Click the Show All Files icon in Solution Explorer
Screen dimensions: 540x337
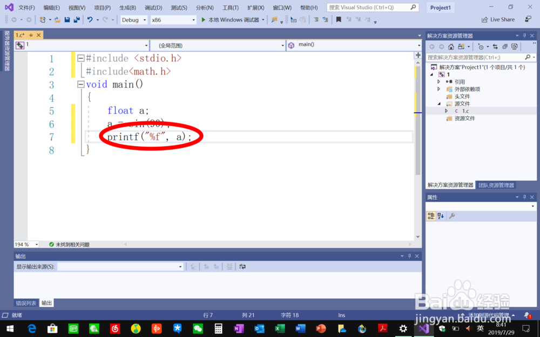515,47
